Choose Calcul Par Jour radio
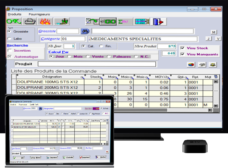The image size is (228, 168). point(51,57)
